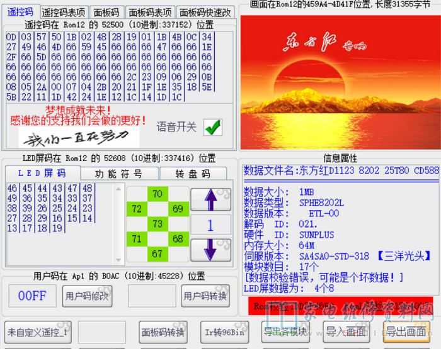Click LED code cell 13
The height and width of the screenshot is (349, 441).
pos(12,228)
